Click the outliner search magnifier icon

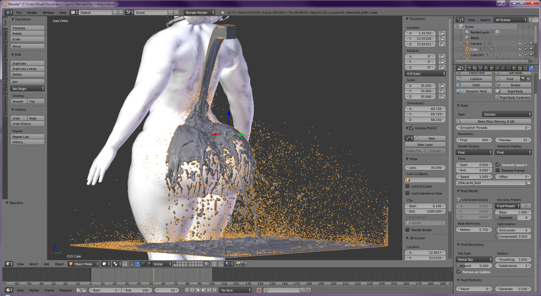(531, 20)
